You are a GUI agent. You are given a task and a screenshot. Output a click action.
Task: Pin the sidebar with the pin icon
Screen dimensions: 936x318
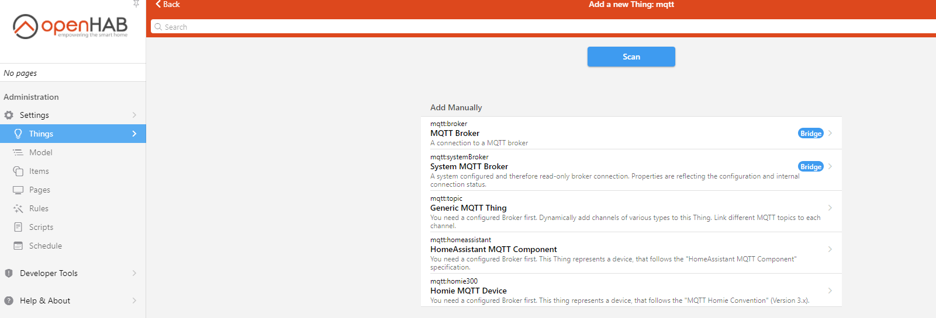click(136, 4)
